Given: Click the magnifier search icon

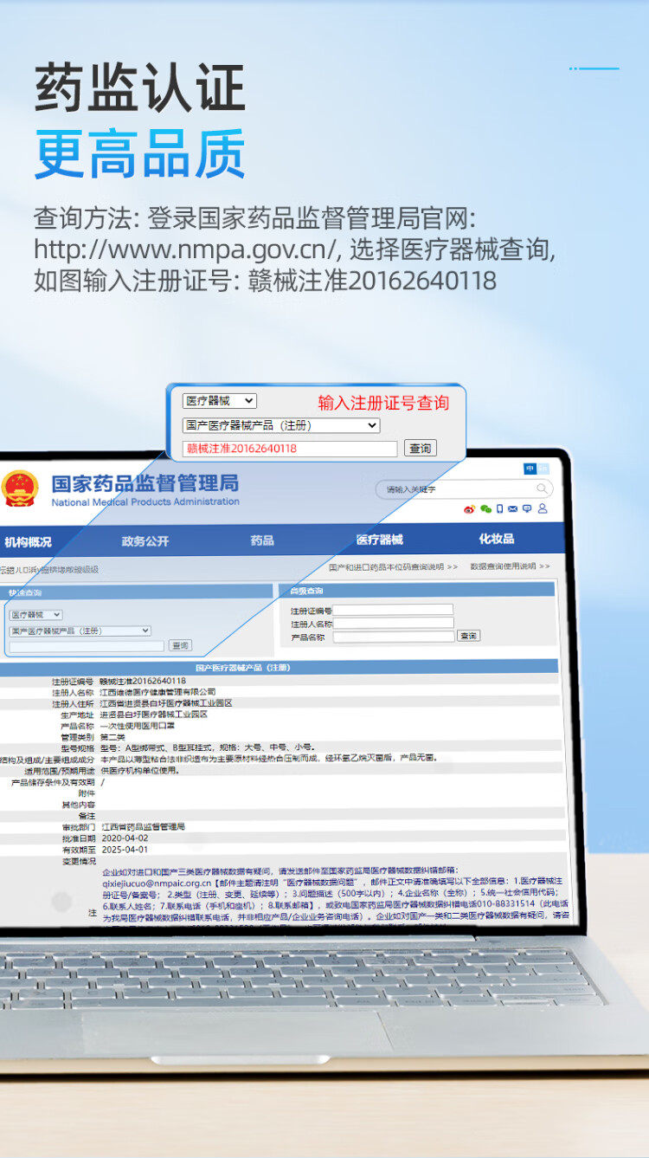Looking at the screenshot, I should (542, 489).
